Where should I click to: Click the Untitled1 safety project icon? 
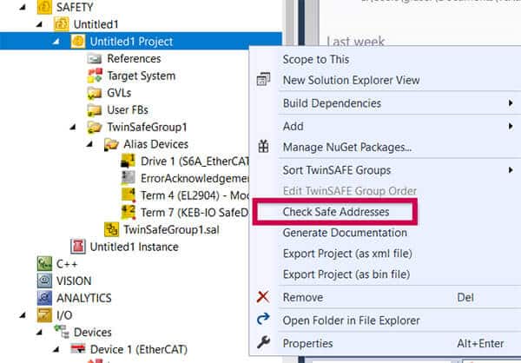pyautogui.click(x=61, y=24)
